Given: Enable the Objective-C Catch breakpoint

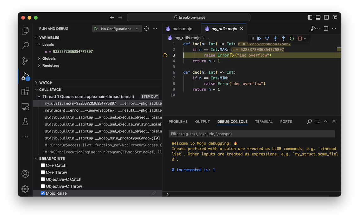Looking at the screenshot, I should [x=43, y=179].
